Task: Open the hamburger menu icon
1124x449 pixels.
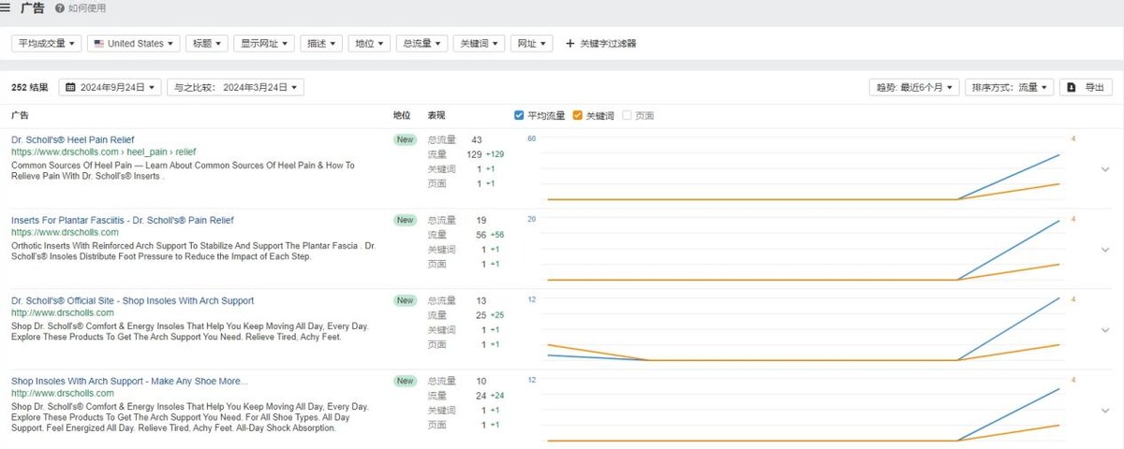Action: pos(6,7)
